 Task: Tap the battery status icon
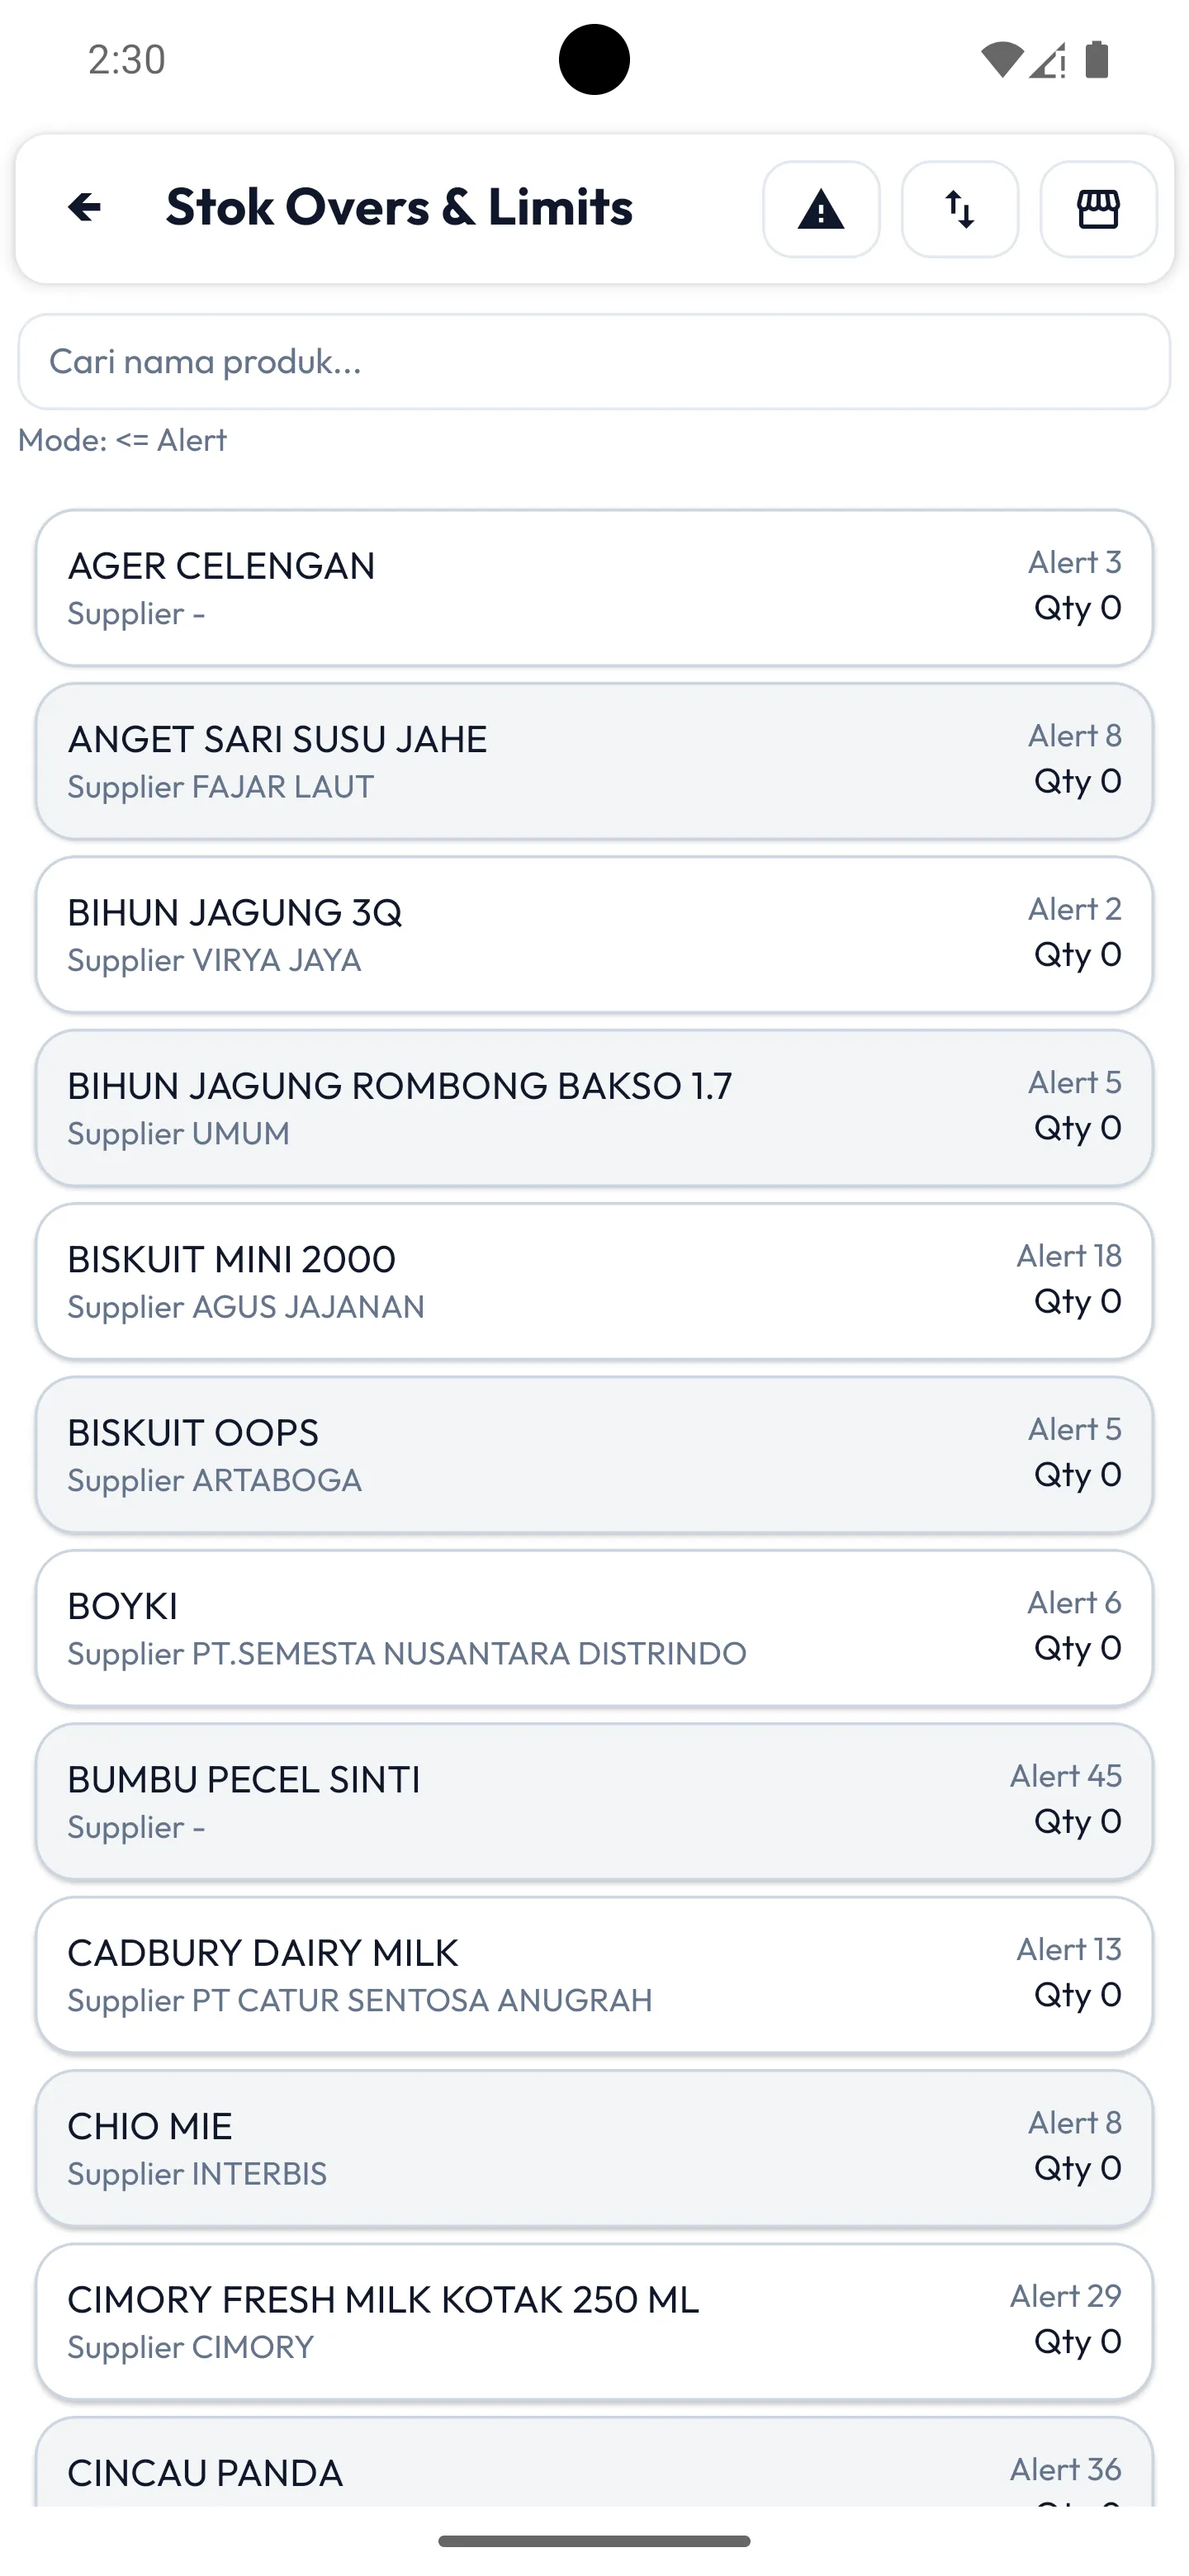(1097, 60)
